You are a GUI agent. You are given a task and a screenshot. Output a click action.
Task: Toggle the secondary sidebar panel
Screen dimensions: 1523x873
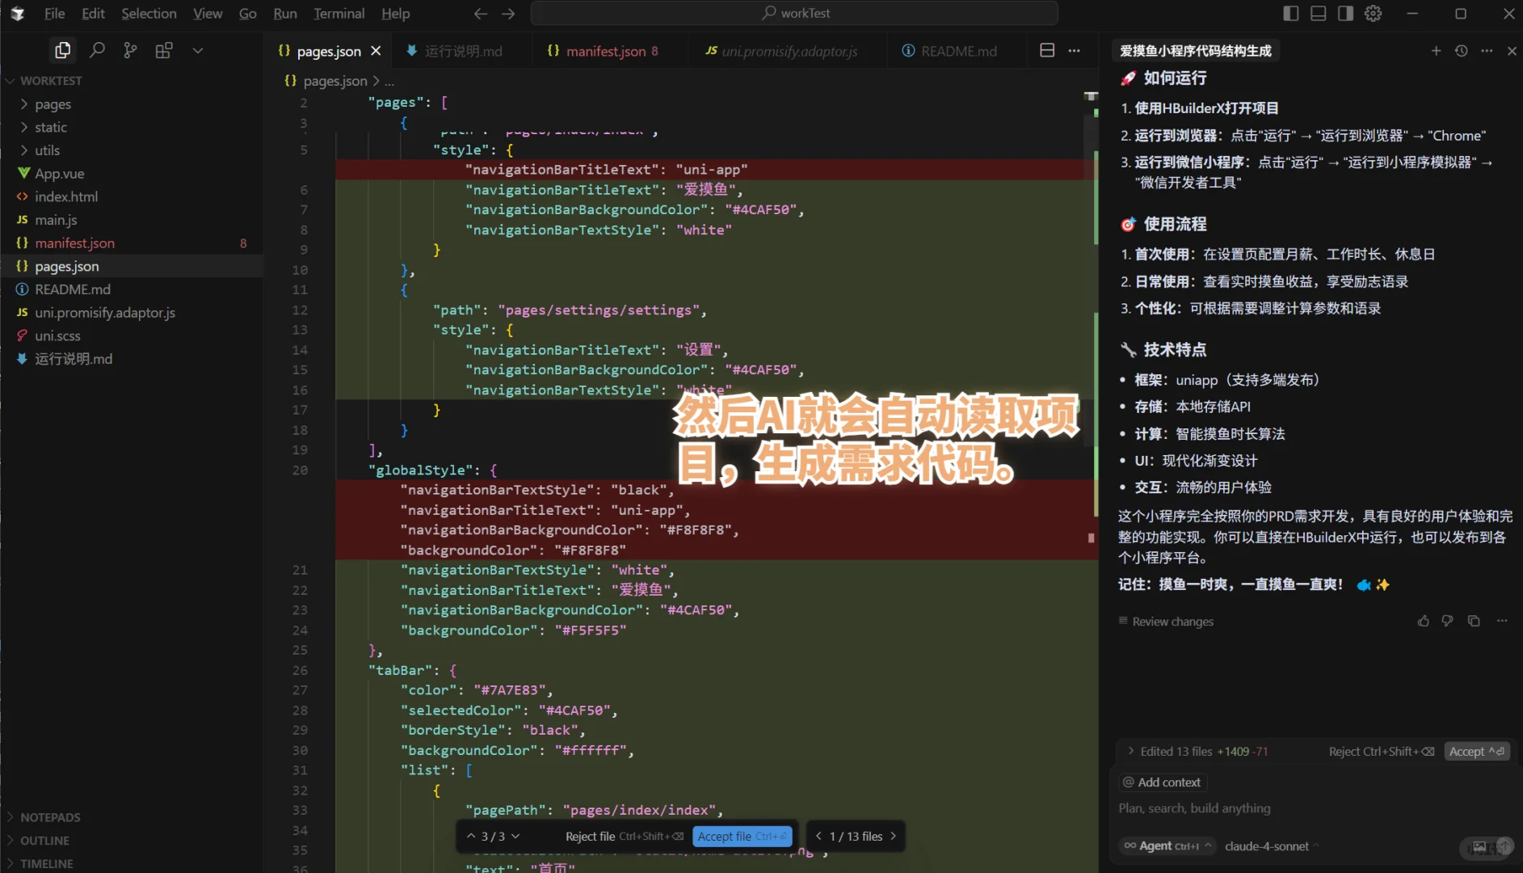[x=1344, y=13]
